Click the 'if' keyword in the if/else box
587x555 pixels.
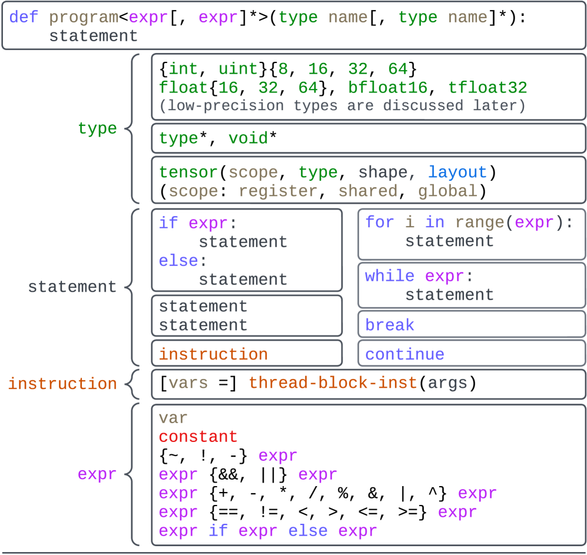(168, 223)
